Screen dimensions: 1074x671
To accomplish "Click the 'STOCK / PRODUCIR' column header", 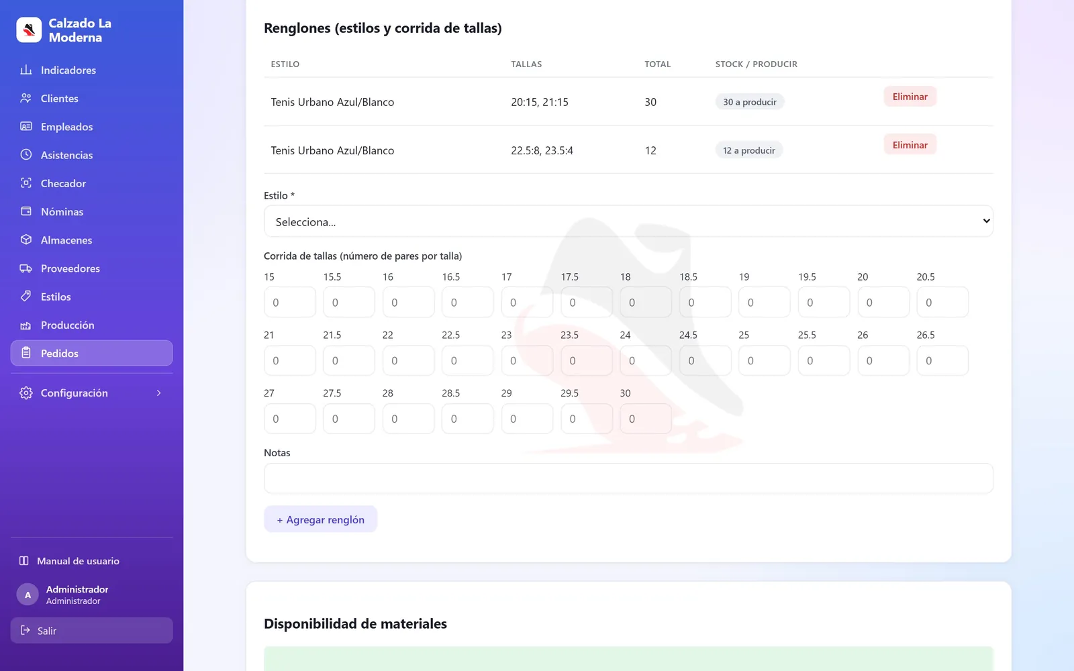I will (756, 64).
